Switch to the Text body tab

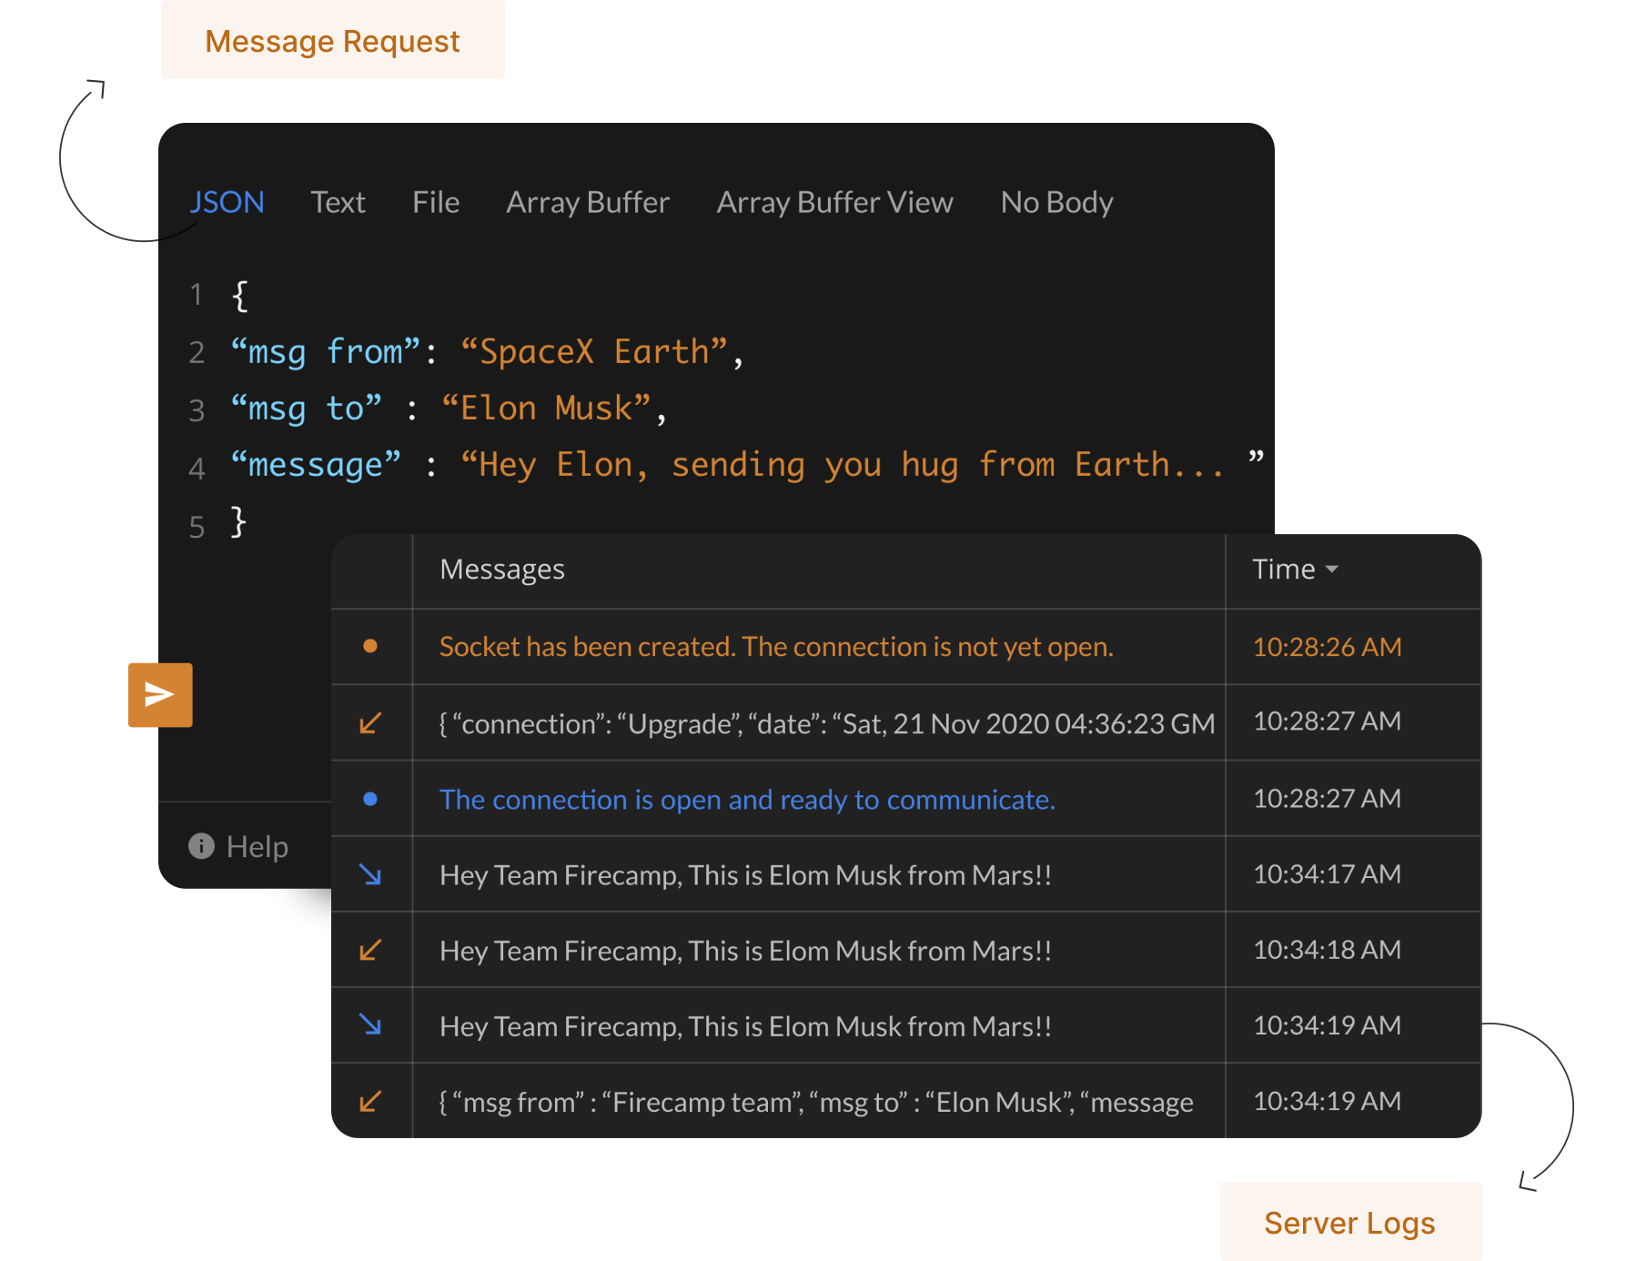coord(338,202)
